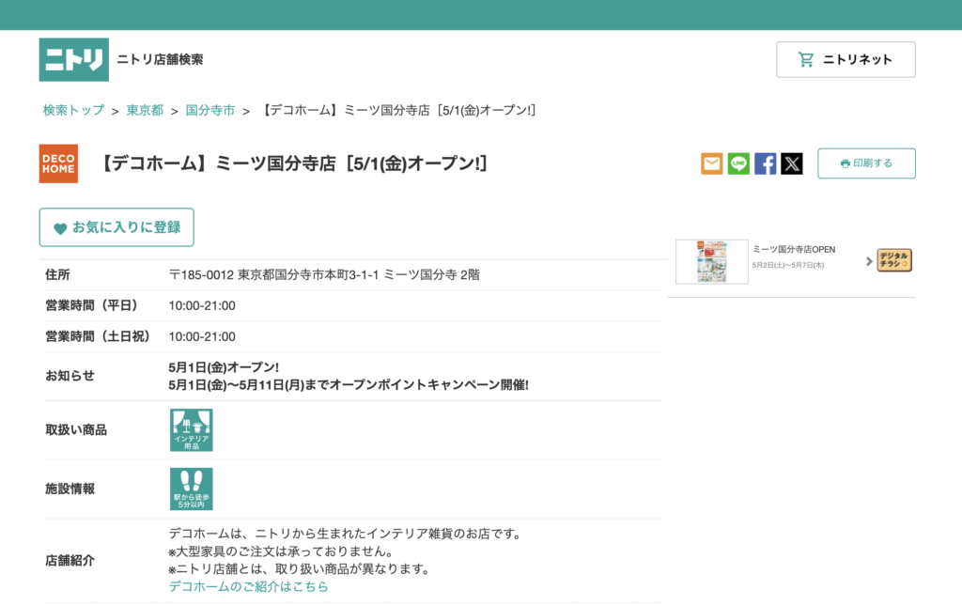The height and width of the screenshot is (605, 962).
Task: Open 東京都 breadcrumb link
Action: pyautogui.click(x=145, y=111)
